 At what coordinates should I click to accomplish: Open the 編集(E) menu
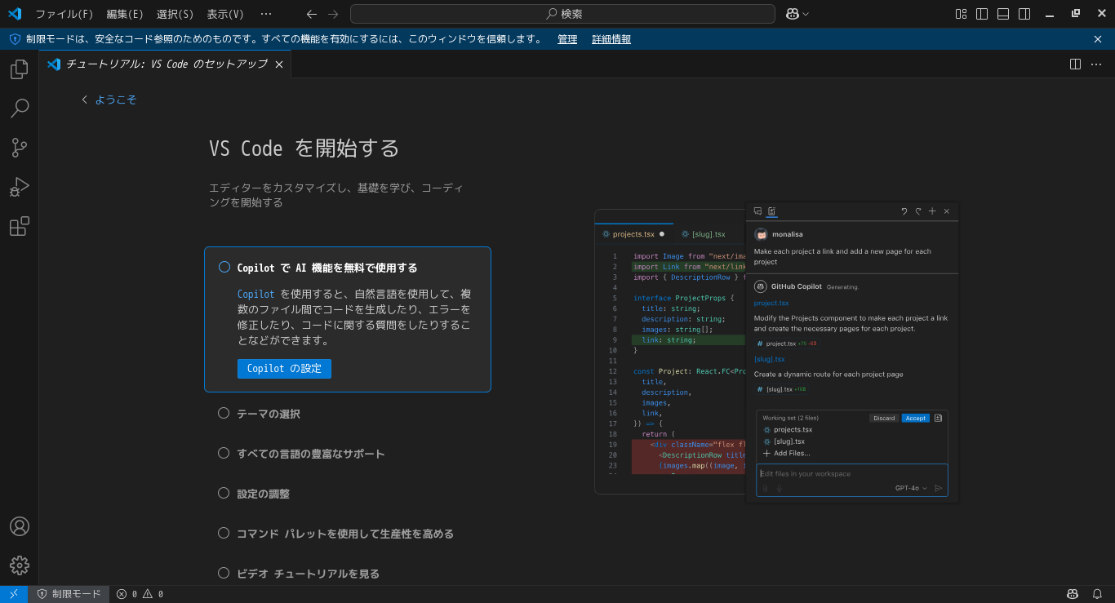(x=125, y=14)
